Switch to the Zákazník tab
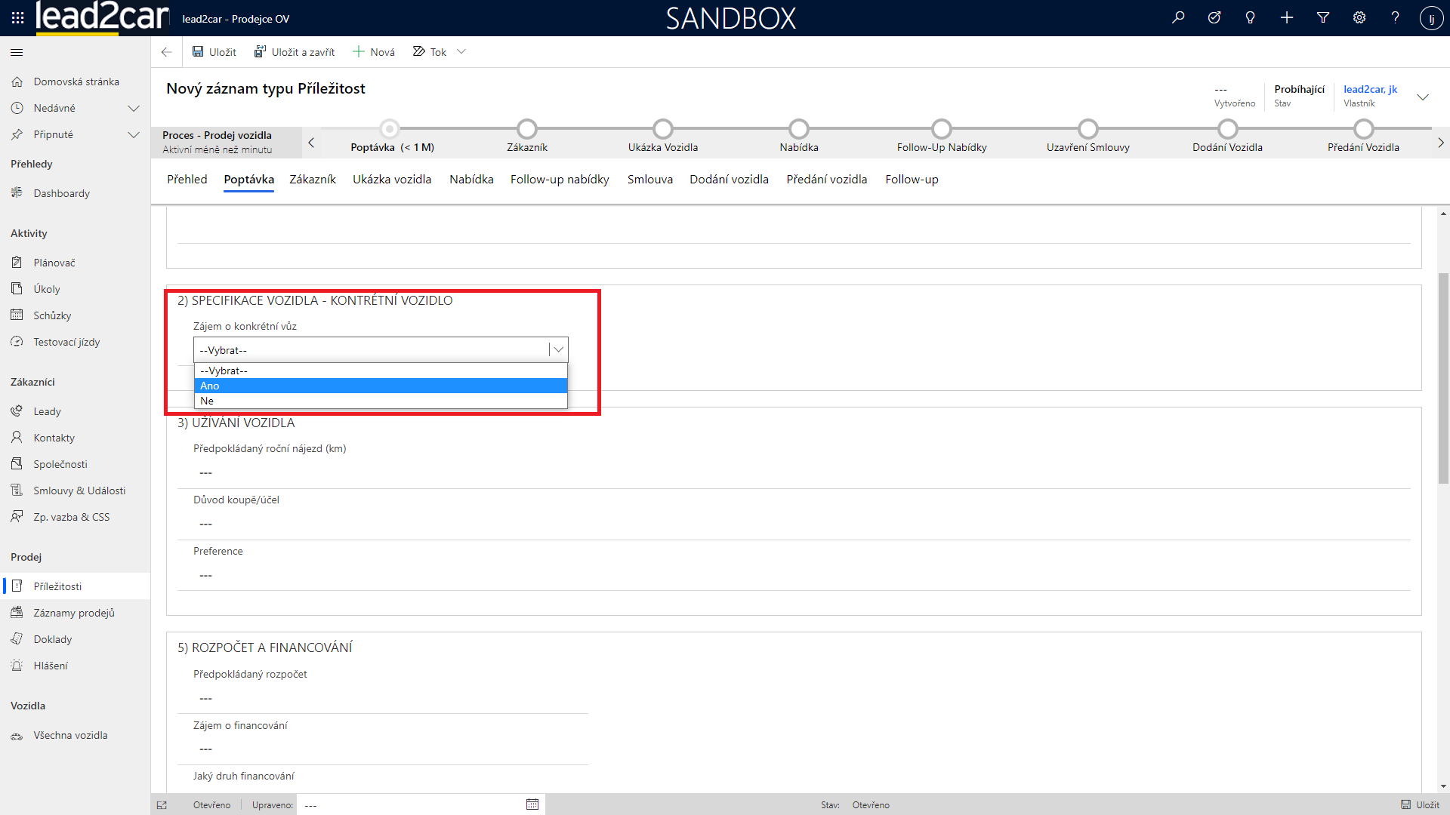1450x815 pixels. [313, 180]
